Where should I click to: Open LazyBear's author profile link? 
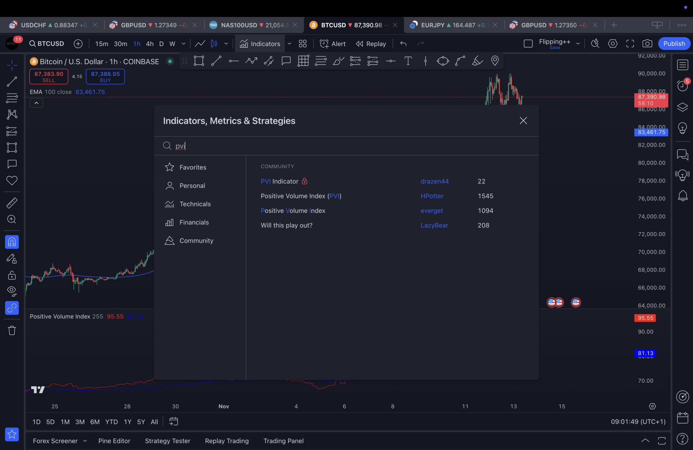click(x=434, y=225)
